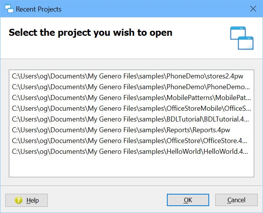Click the Recent Projects window title text
This screenshot has height=213, width=263.
coord(38,9)
